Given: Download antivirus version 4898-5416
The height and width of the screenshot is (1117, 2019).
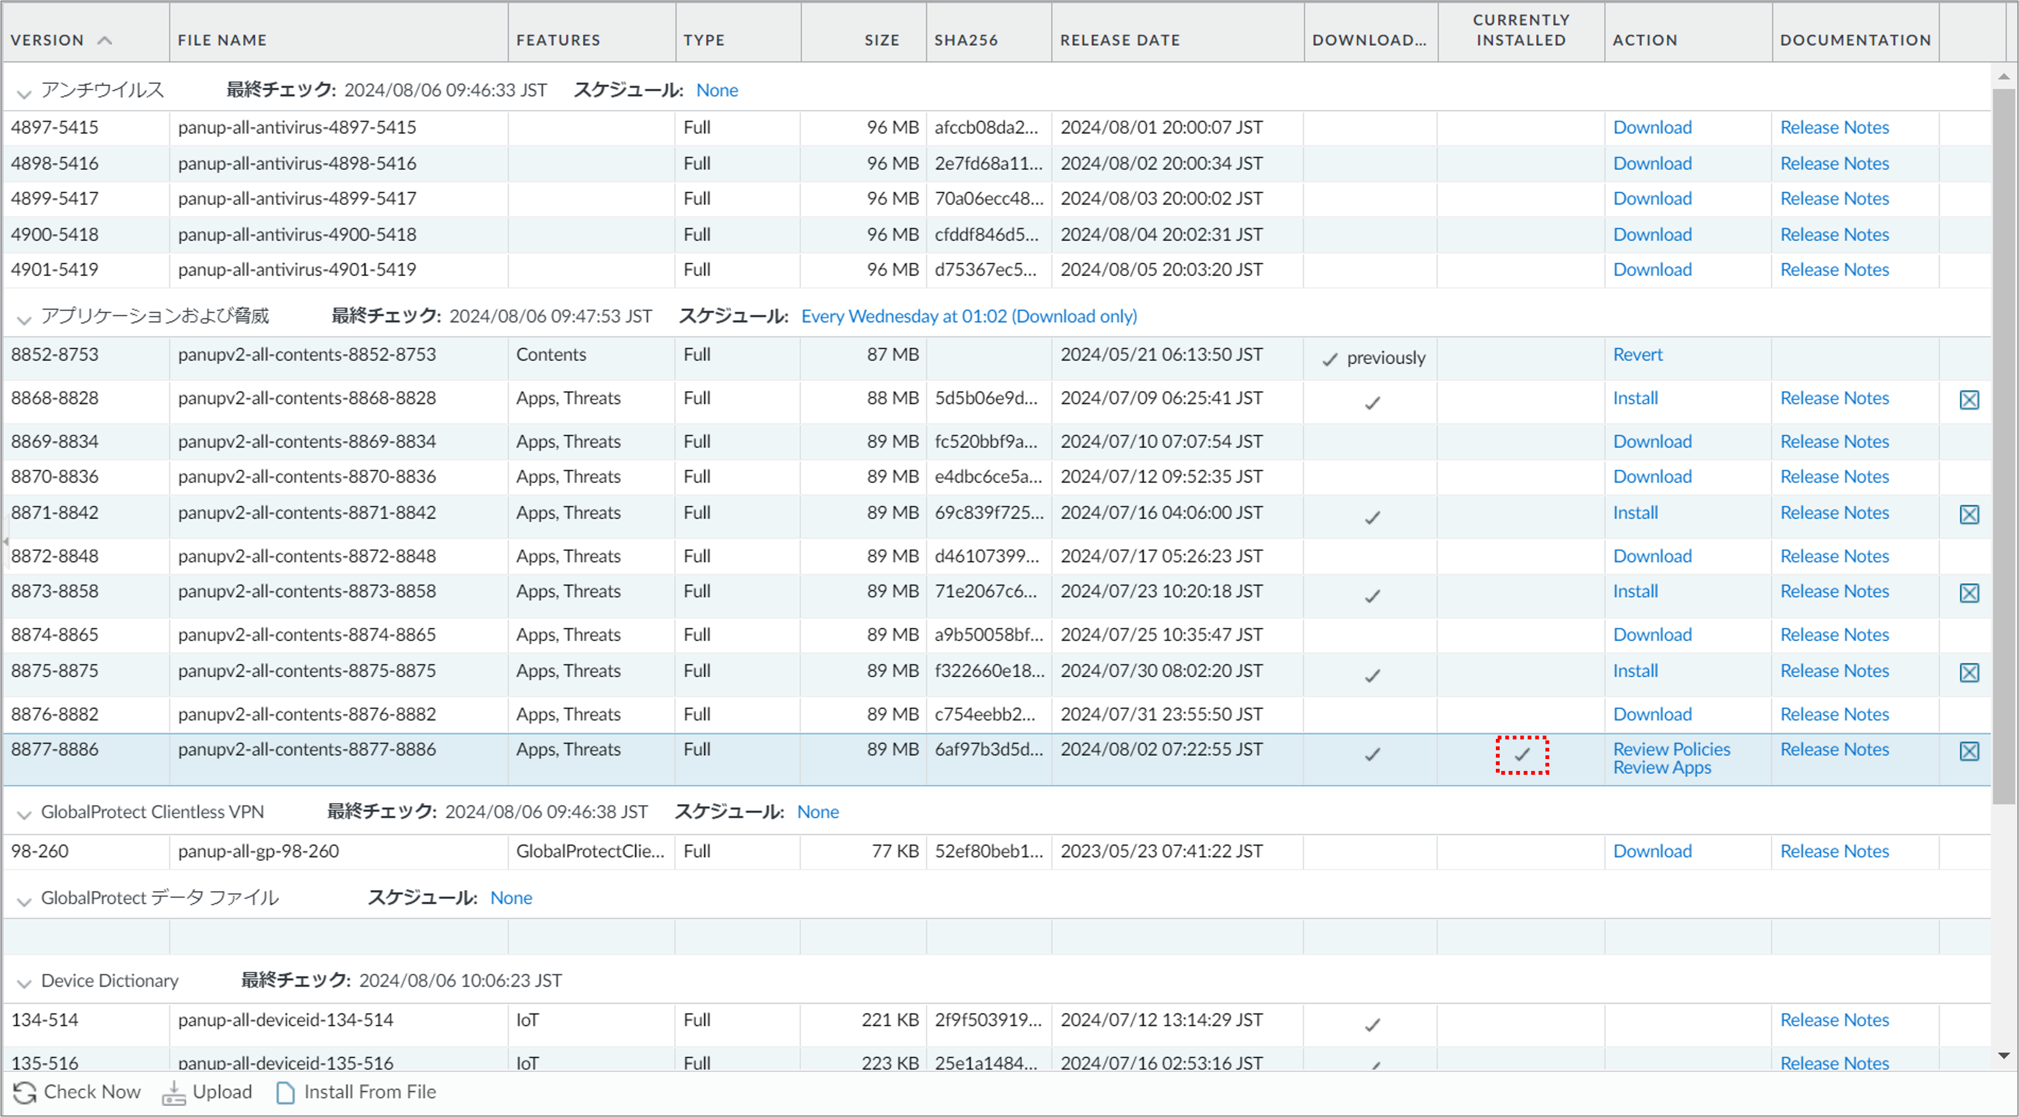Looking at the screenshot, I should pyautogui.click(x=1652, y=163).
